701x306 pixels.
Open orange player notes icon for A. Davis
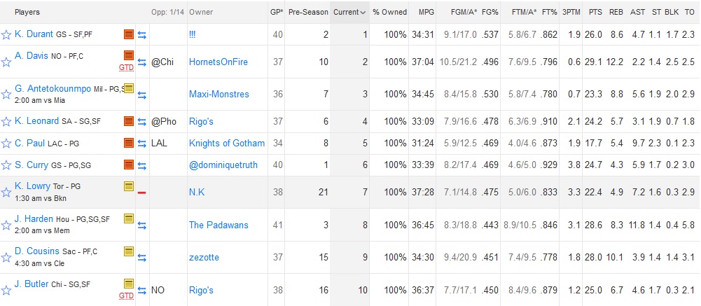[129, 56]
